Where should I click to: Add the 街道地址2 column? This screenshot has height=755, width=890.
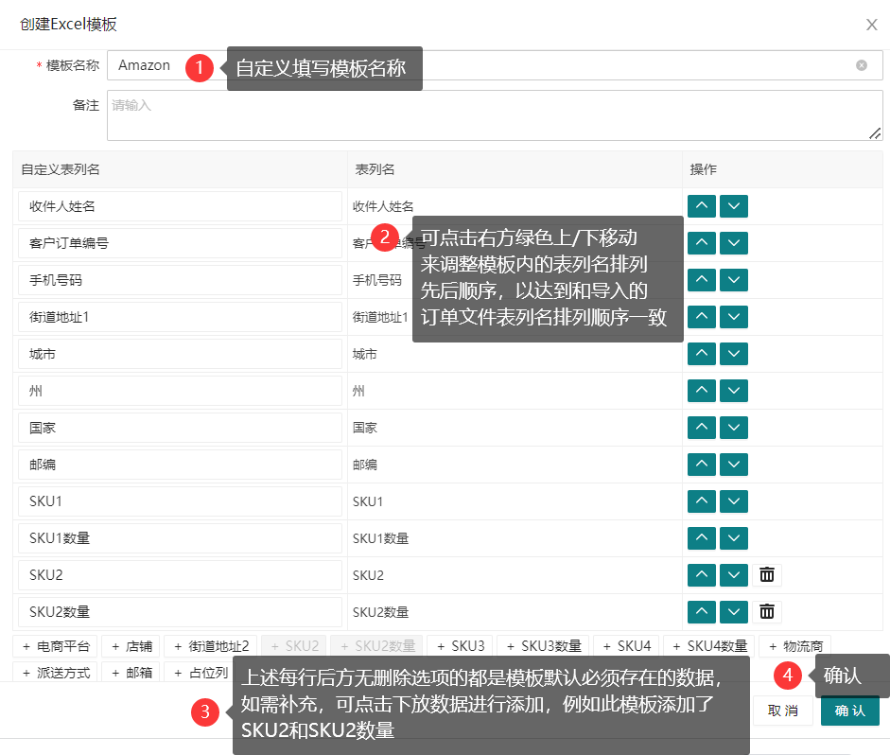[211, 646]
